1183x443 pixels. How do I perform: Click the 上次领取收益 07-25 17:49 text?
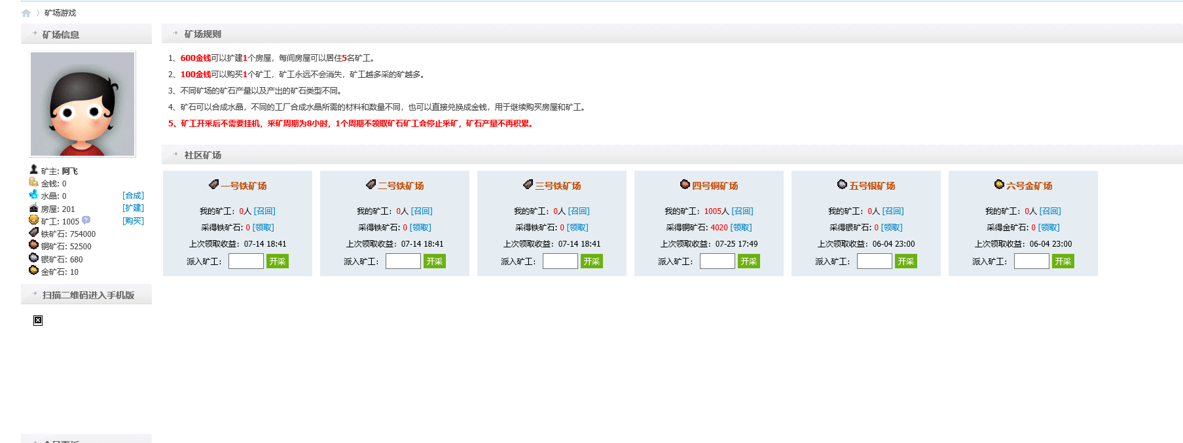(x=709, y=244)
